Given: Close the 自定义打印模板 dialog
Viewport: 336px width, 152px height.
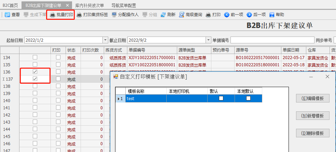Looking at the screenshot, I should point(327,77).
